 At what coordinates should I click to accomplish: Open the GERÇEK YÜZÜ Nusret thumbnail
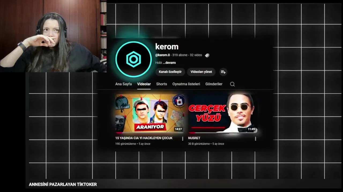tap(223, 113)
